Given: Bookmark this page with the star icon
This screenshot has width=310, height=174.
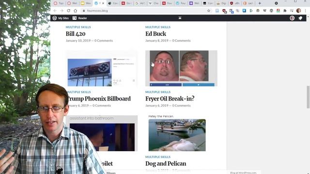Looking at the screenshot, I should coord(209,11).
